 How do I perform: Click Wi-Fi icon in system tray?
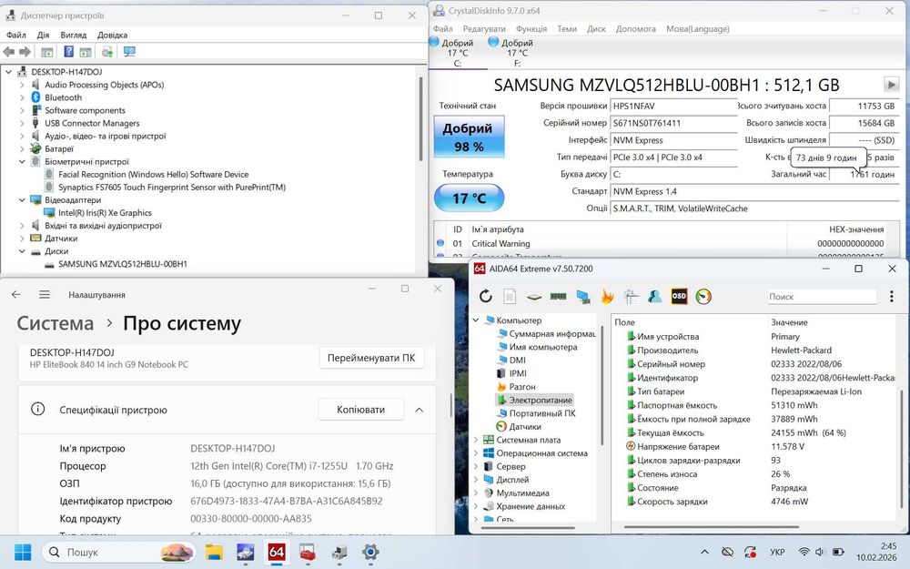(x=804, y=552)
